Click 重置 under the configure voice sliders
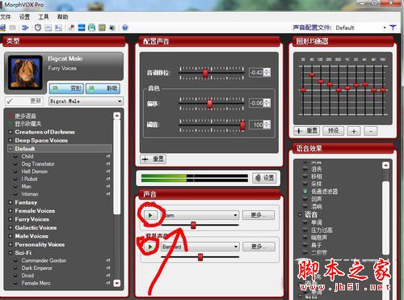This screenshot has width=404, height=300. (153, 159)
